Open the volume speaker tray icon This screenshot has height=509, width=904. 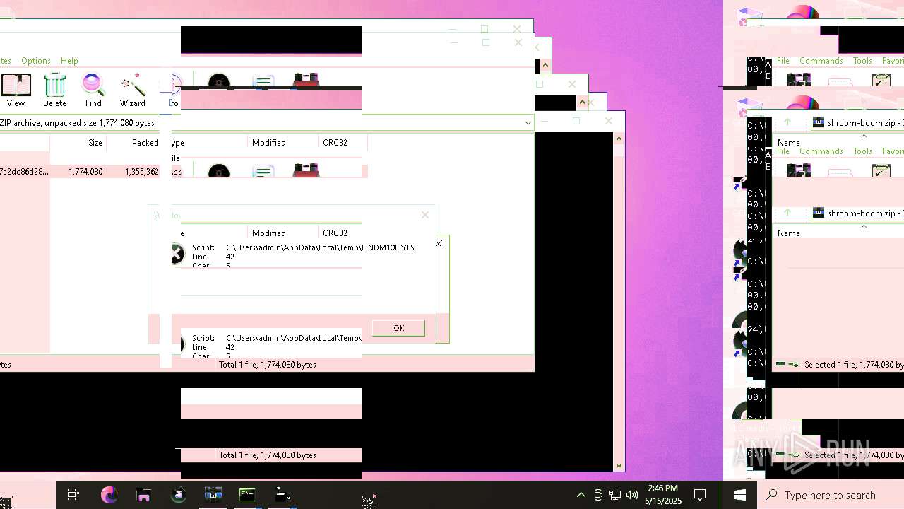pyautogui.click(x=632, y=495)
